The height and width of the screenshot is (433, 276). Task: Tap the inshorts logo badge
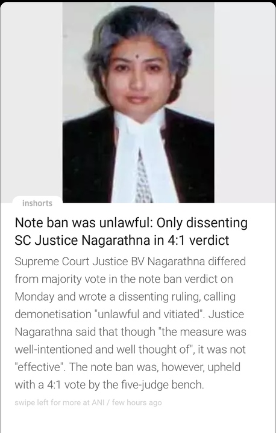tap(37, 203)
